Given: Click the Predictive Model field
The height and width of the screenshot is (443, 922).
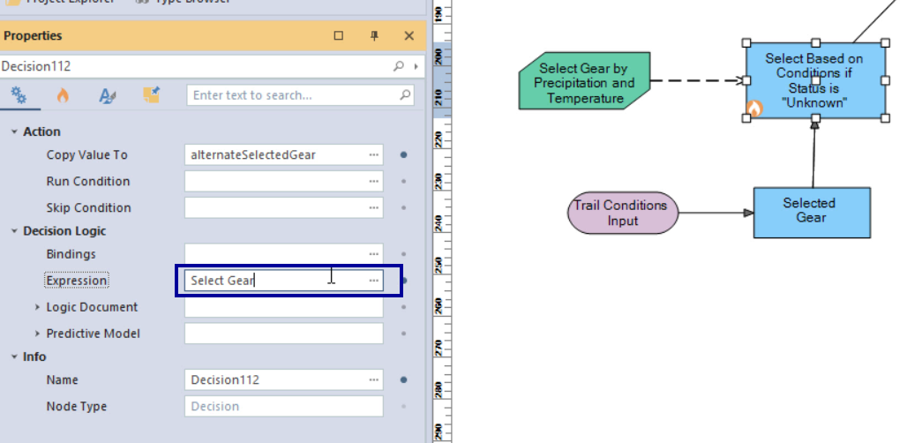Looking at the screenshot, I should [283, 334].
